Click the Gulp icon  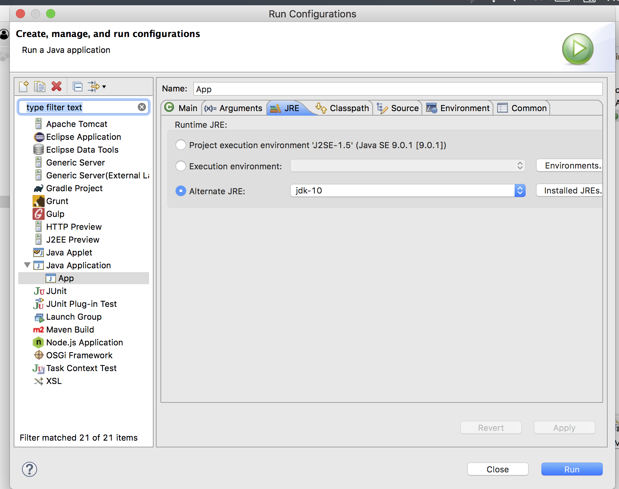point(39,214)
